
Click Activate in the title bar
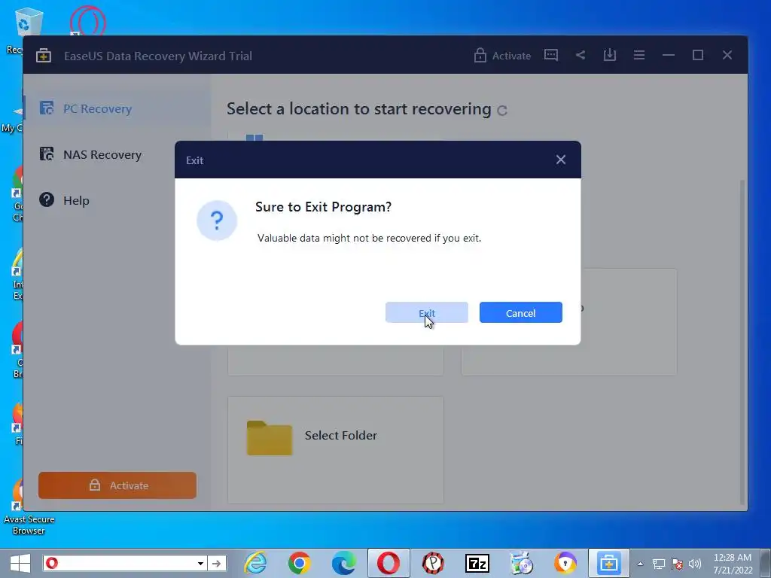pyautogui.click(x=502, y=56)
